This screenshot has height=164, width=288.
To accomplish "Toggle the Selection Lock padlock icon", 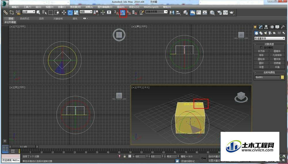I will click(x=124, y=156).
